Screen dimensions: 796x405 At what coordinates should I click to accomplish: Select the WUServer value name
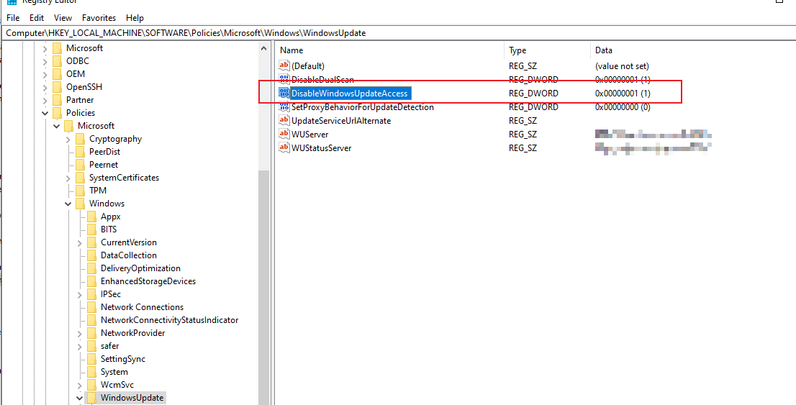coord(309,135)
